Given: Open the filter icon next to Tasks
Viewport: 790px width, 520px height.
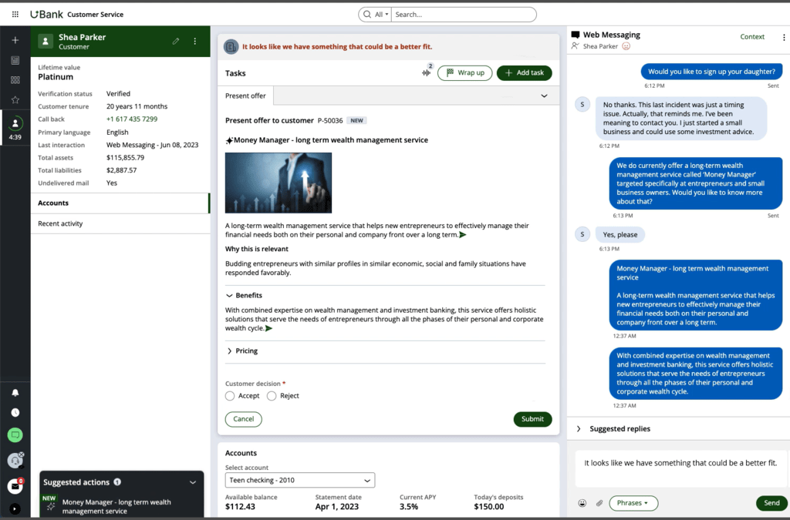Looking at the screenshot, I should [425, 72].
